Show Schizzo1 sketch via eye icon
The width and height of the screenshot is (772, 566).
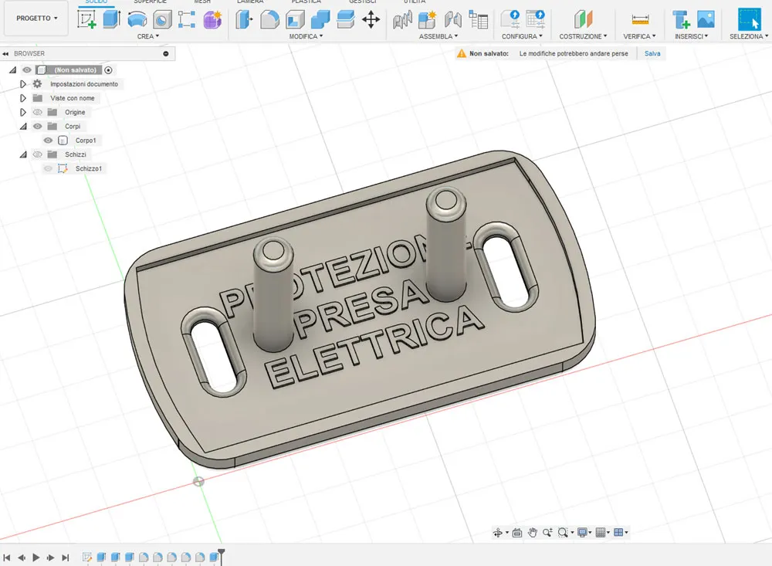tap(48, 168)
